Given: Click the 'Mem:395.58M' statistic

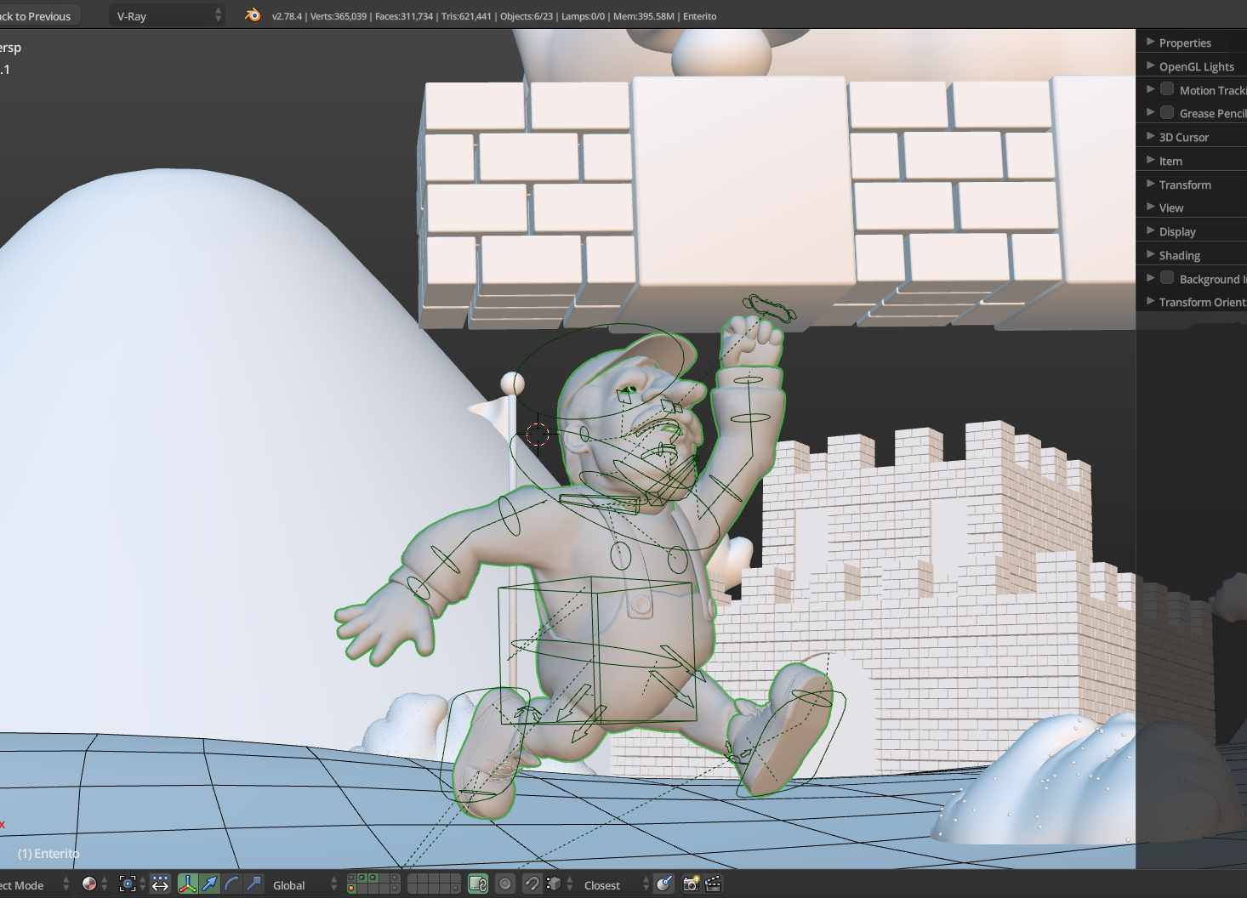Looking at the screenshot, I should (644, 16).
